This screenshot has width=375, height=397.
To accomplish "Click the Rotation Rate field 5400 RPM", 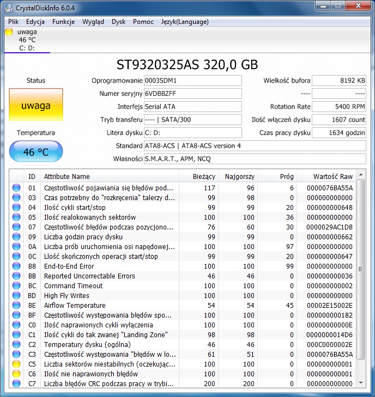I will [339, 107].
